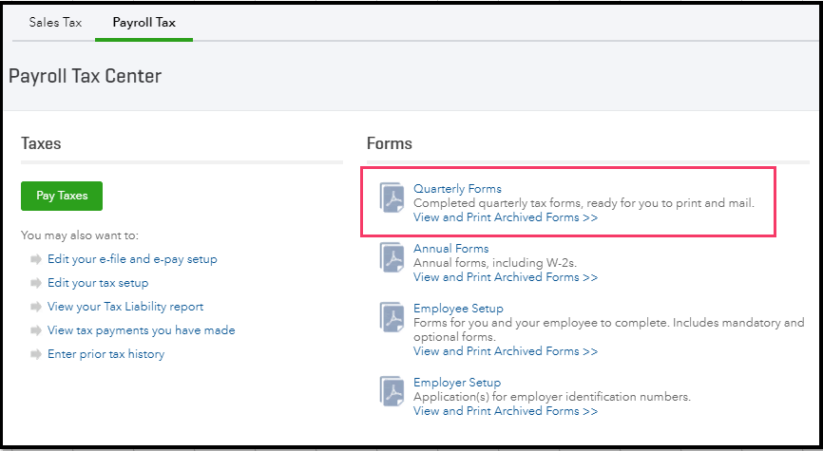Click arrow icon beside Tax Liability report
The width and height of the screenshot is (823, 451).
click(x=36, y=307)
